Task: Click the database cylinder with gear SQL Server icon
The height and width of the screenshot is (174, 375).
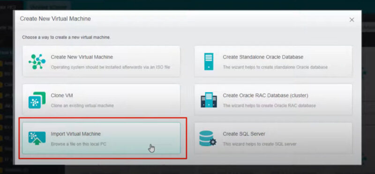Action: (x=208, y=138)
